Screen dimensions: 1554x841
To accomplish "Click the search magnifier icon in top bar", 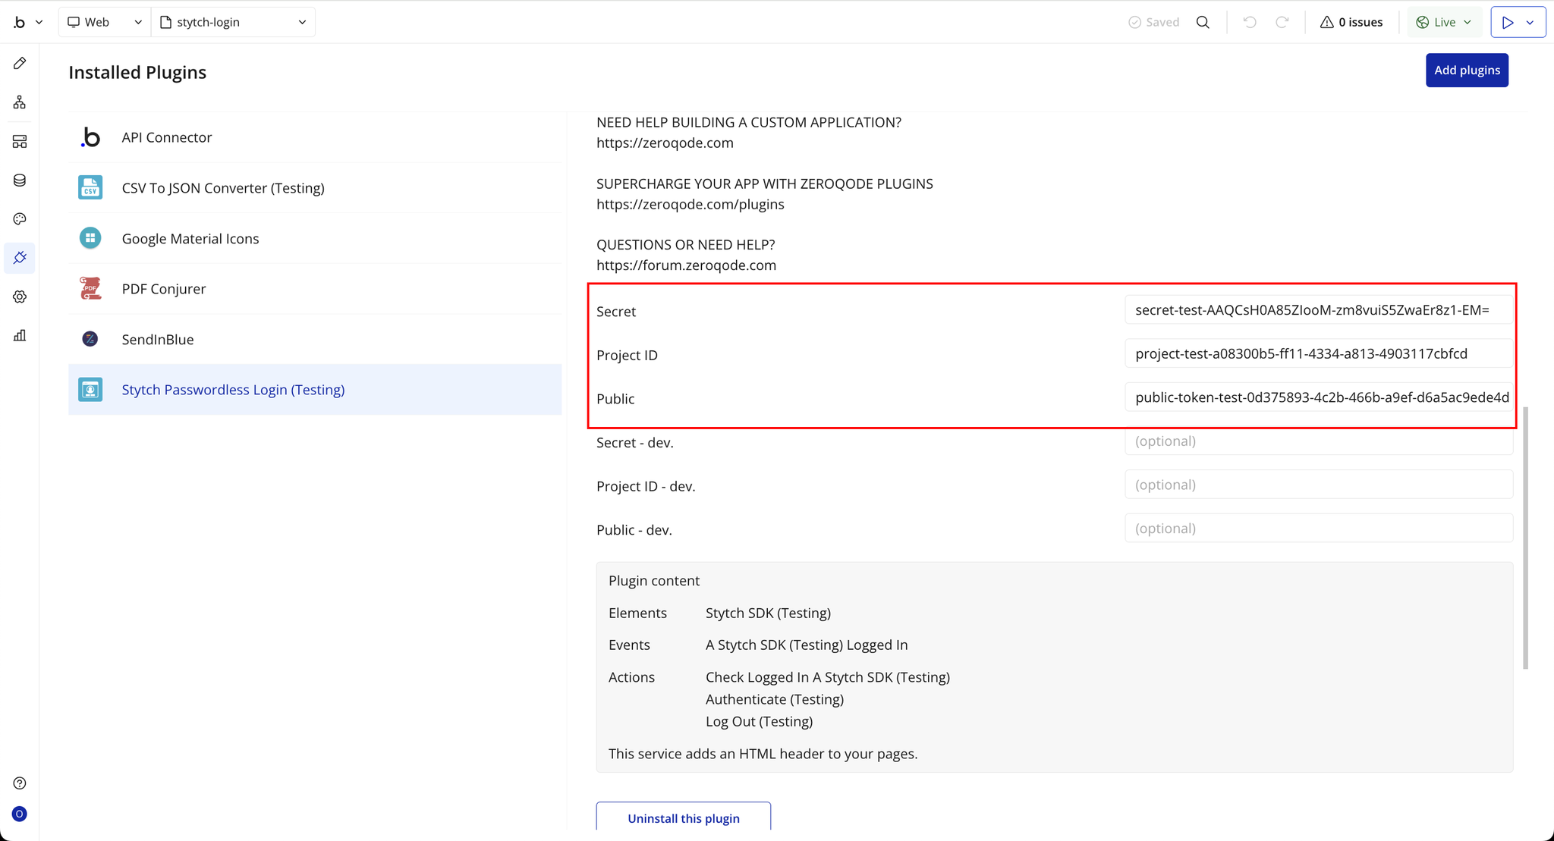I will (1203, 22).
